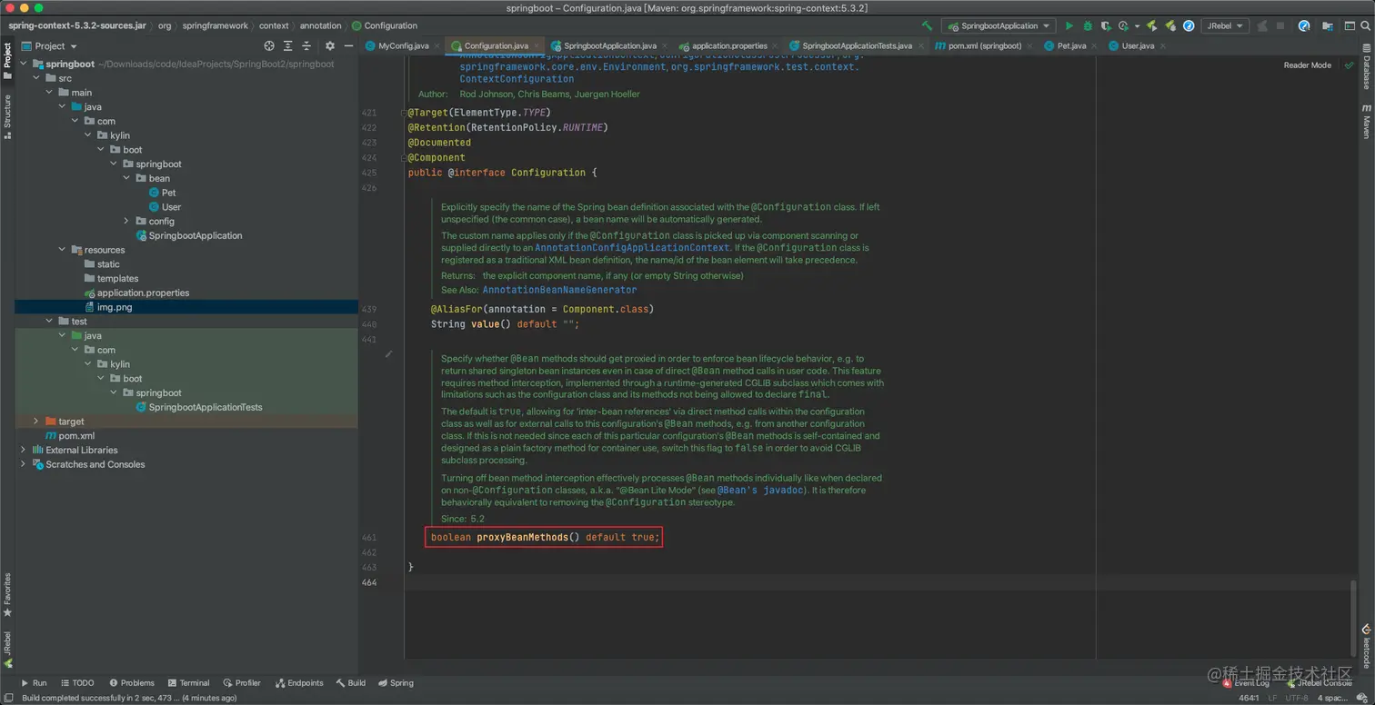Open the Project Structure icon in toolbar
Viewport: 1375px width, 705px height.
tap(1327, 26)
